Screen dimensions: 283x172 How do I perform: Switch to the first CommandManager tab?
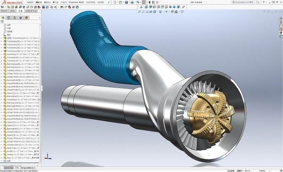point(4,11)
